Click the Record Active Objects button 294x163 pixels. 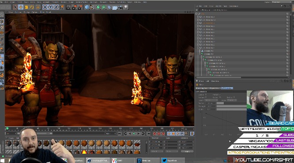point(155,133)
